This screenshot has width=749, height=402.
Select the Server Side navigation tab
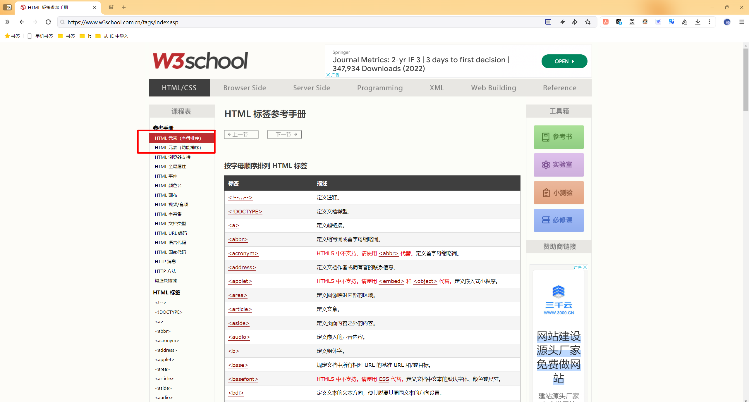click(312, 88)
